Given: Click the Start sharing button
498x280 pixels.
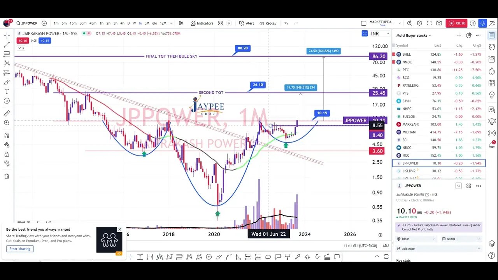Looking at the screenshot, I should point(20,249).
